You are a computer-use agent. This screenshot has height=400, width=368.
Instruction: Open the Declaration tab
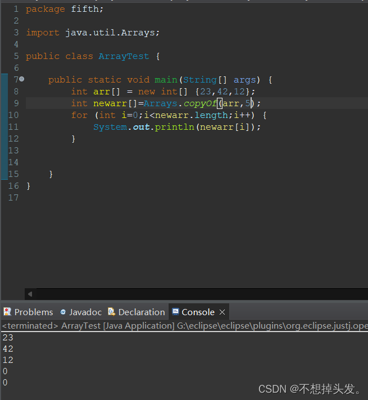click(x=137, y=312)
